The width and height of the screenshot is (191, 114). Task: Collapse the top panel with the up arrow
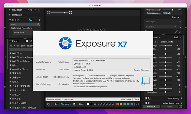coord(93,9)
